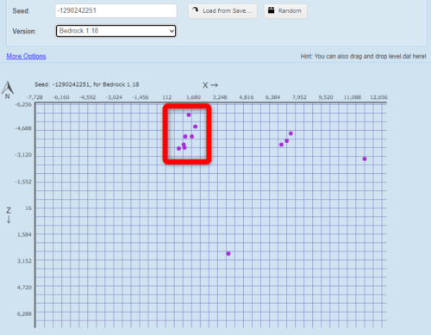Click the X axis label 3,248
This screenshot has width=431, height=335.
220,97
